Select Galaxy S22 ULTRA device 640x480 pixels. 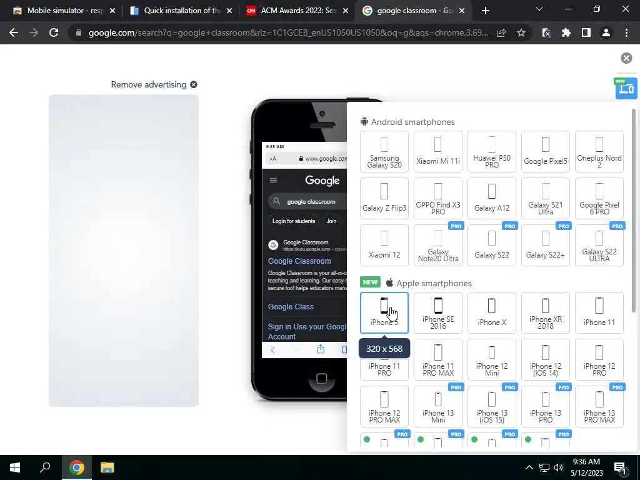point(599,245)
